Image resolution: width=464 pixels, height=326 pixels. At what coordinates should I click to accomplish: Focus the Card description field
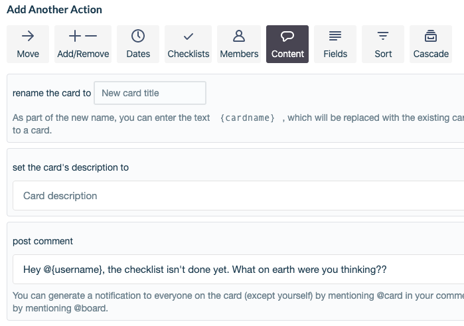238,196
